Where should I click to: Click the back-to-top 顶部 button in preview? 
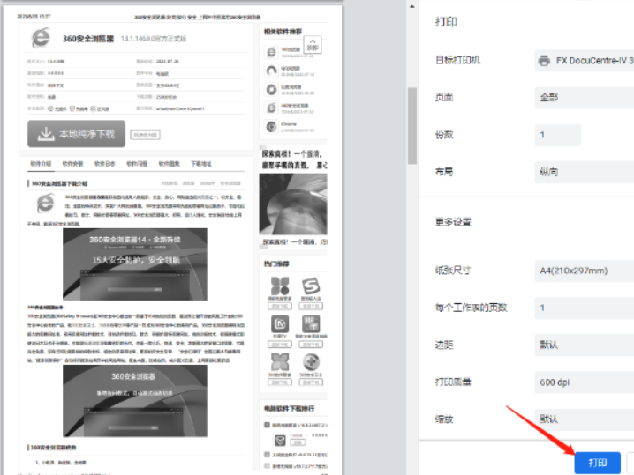tap(313, 44)
